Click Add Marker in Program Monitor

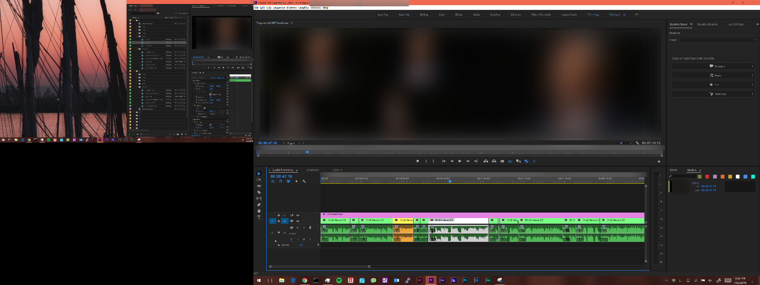tap(417, 161)
